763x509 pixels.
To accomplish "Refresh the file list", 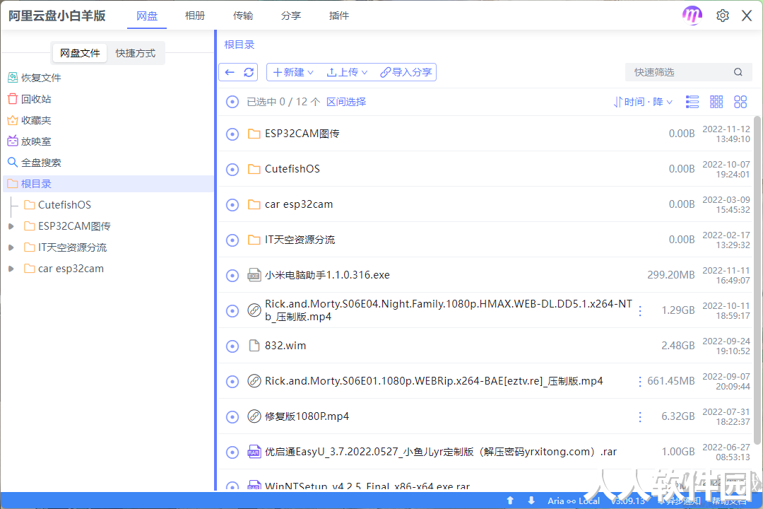I will [x=249, y=72].
